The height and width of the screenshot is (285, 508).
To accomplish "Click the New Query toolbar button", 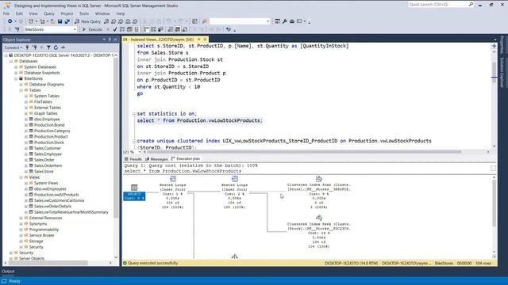I will point(88,21).
